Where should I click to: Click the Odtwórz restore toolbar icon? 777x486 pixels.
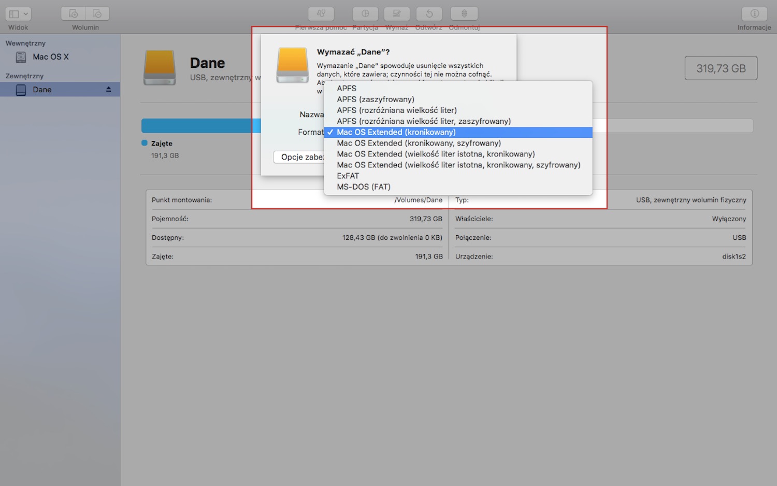pyautogui.click(x=429, y=14)
